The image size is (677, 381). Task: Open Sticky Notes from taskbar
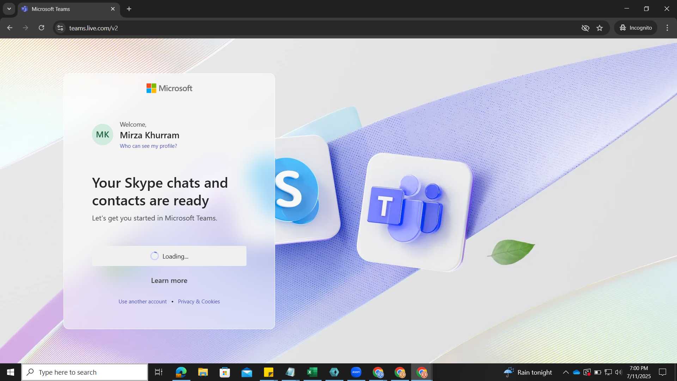(x=269, y=372)
